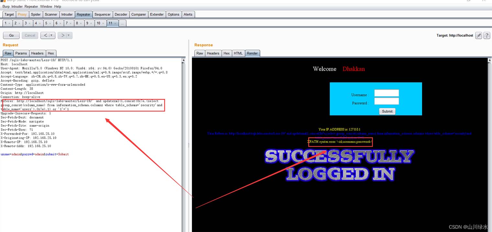Click the Username input field in rendered page
This screenshot has height=232, width=492.
386,93
